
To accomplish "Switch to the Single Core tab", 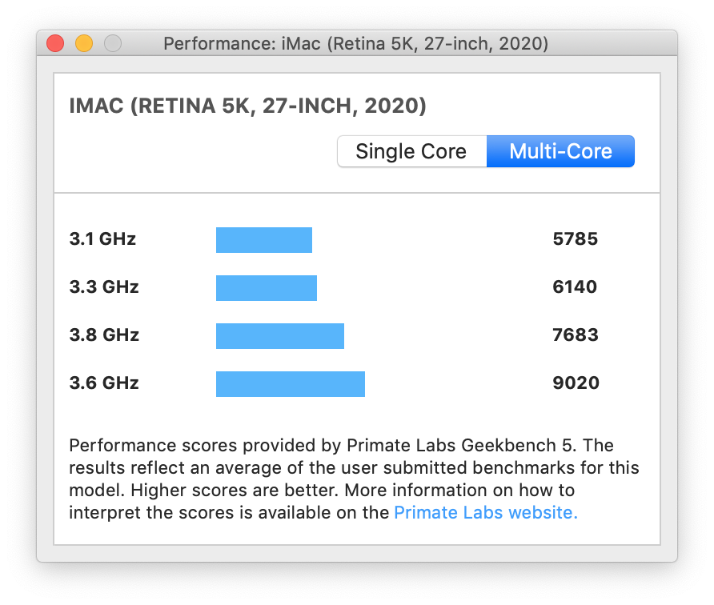I will click(412, 151).
